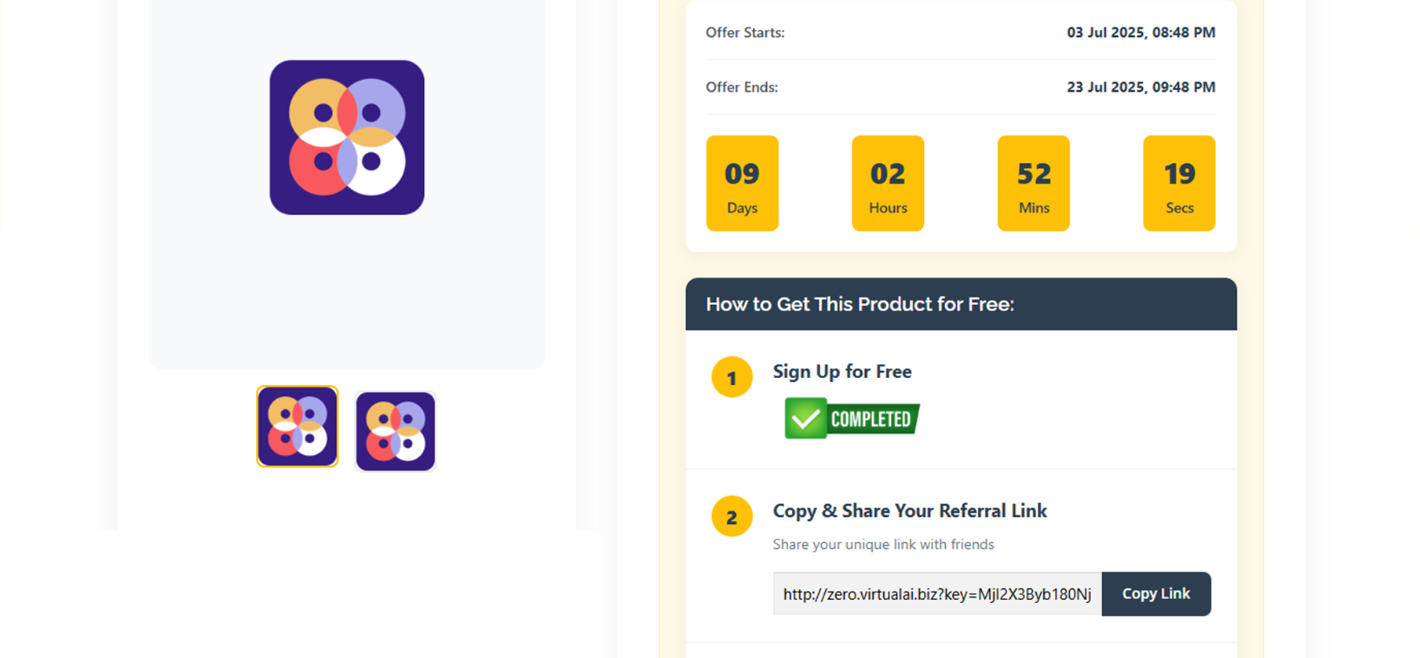Image resolution: width=1420 pixels, height=658 pixels.
Task: Click the Secs countdown box
Action: 1179,183
